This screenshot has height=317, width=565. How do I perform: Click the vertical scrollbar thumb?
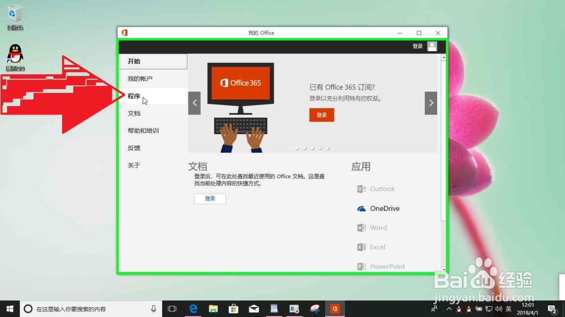coord(444,140)
